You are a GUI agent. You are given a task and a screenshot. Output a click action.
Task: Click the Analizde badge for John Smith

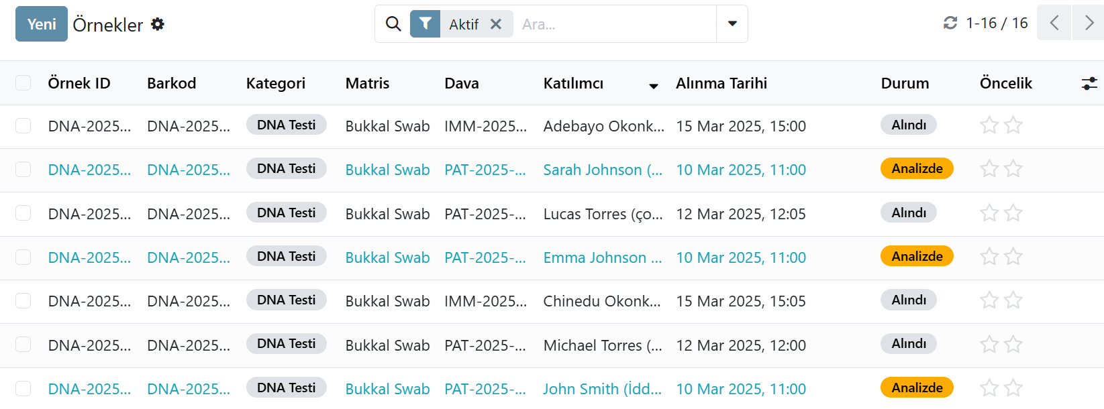[917, 388]
